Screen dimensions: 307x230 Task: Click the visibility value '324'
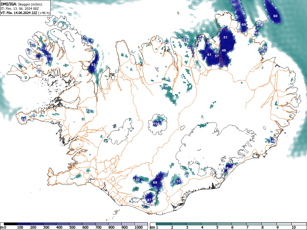tap(187, 40)
